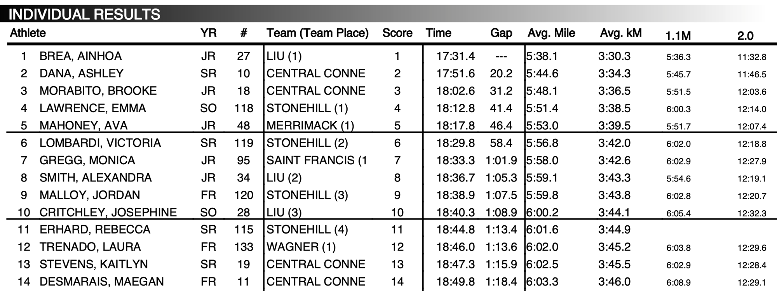777x291 pixels.
Task: Select DANA, ASHLEY in the results
Action: [81, 73]
